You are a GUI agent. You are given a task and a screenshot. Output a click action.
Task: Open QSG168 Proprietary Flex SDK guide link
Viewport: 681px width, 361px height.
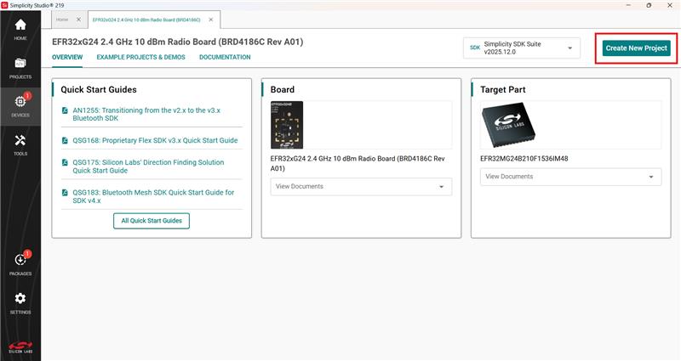click(155, 140)
